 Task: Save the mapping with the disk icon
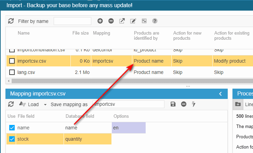pos(173,104)
